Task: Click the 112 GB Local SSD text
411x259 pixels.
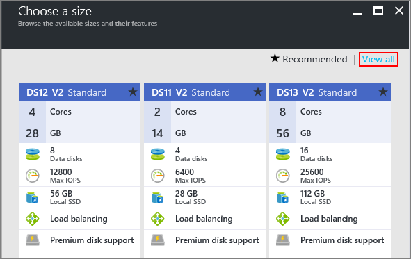Action: (x=316, y=197)
